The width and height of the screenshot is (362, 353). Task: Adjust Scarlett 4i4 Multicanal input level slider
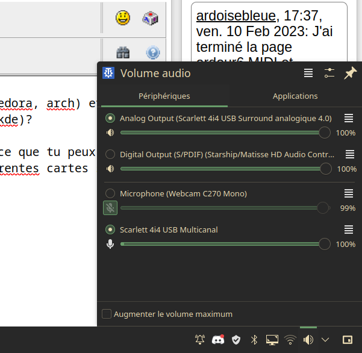click(225, 244)
